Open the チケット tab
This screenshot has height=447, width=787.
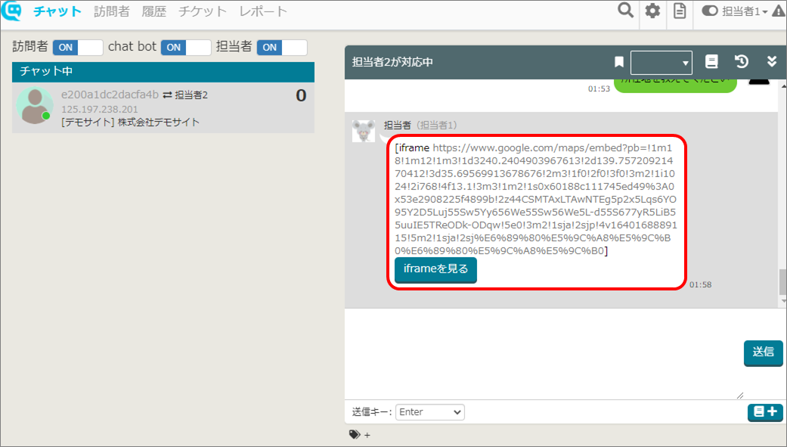203,11
